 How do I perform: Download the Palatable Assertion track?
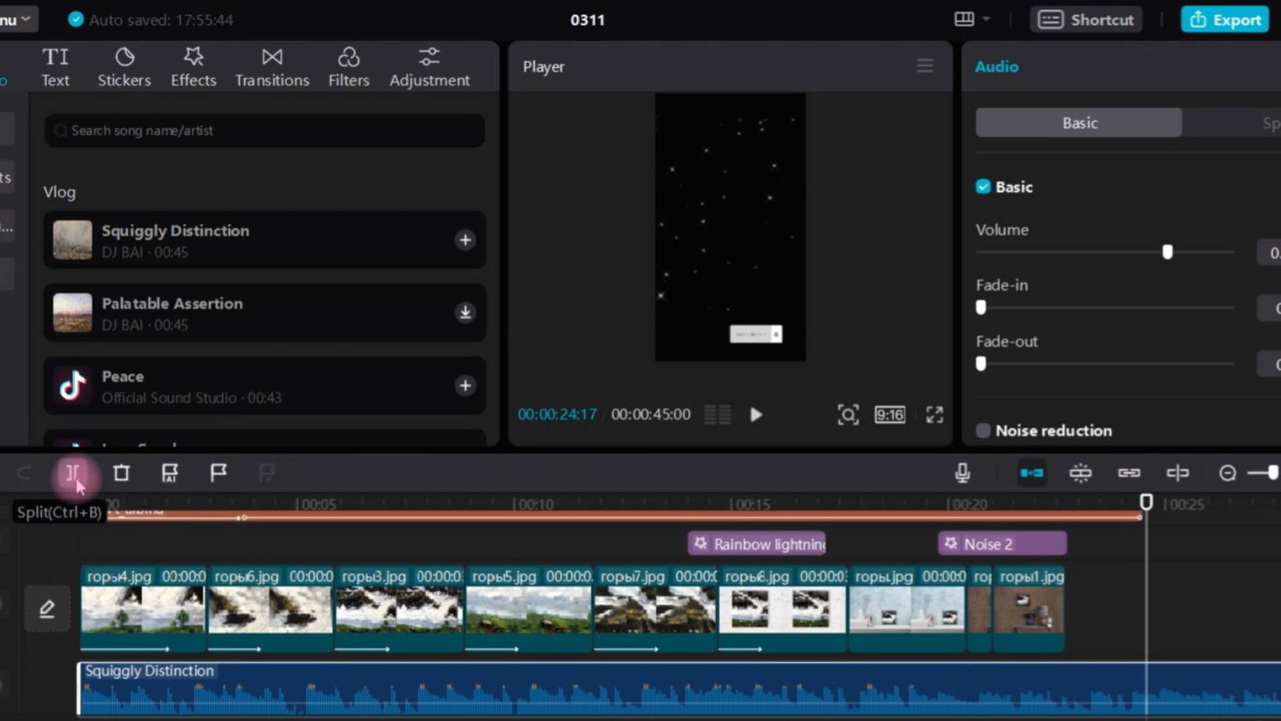pos(465,312)
